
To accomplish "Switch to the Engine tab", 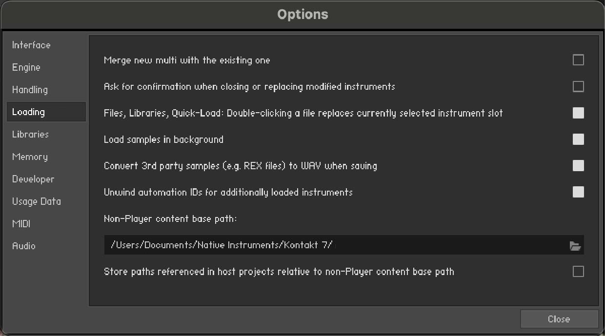I will tap(26, 67).
